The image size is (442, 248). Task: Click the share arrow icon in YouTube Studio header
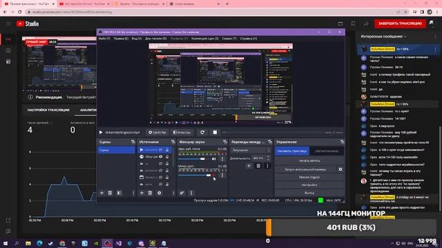366,24
